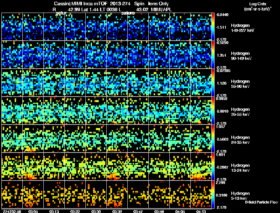This screenshot has width=280, height=213.
Task: Click the 43.02 L value in header
Action: 142,9
